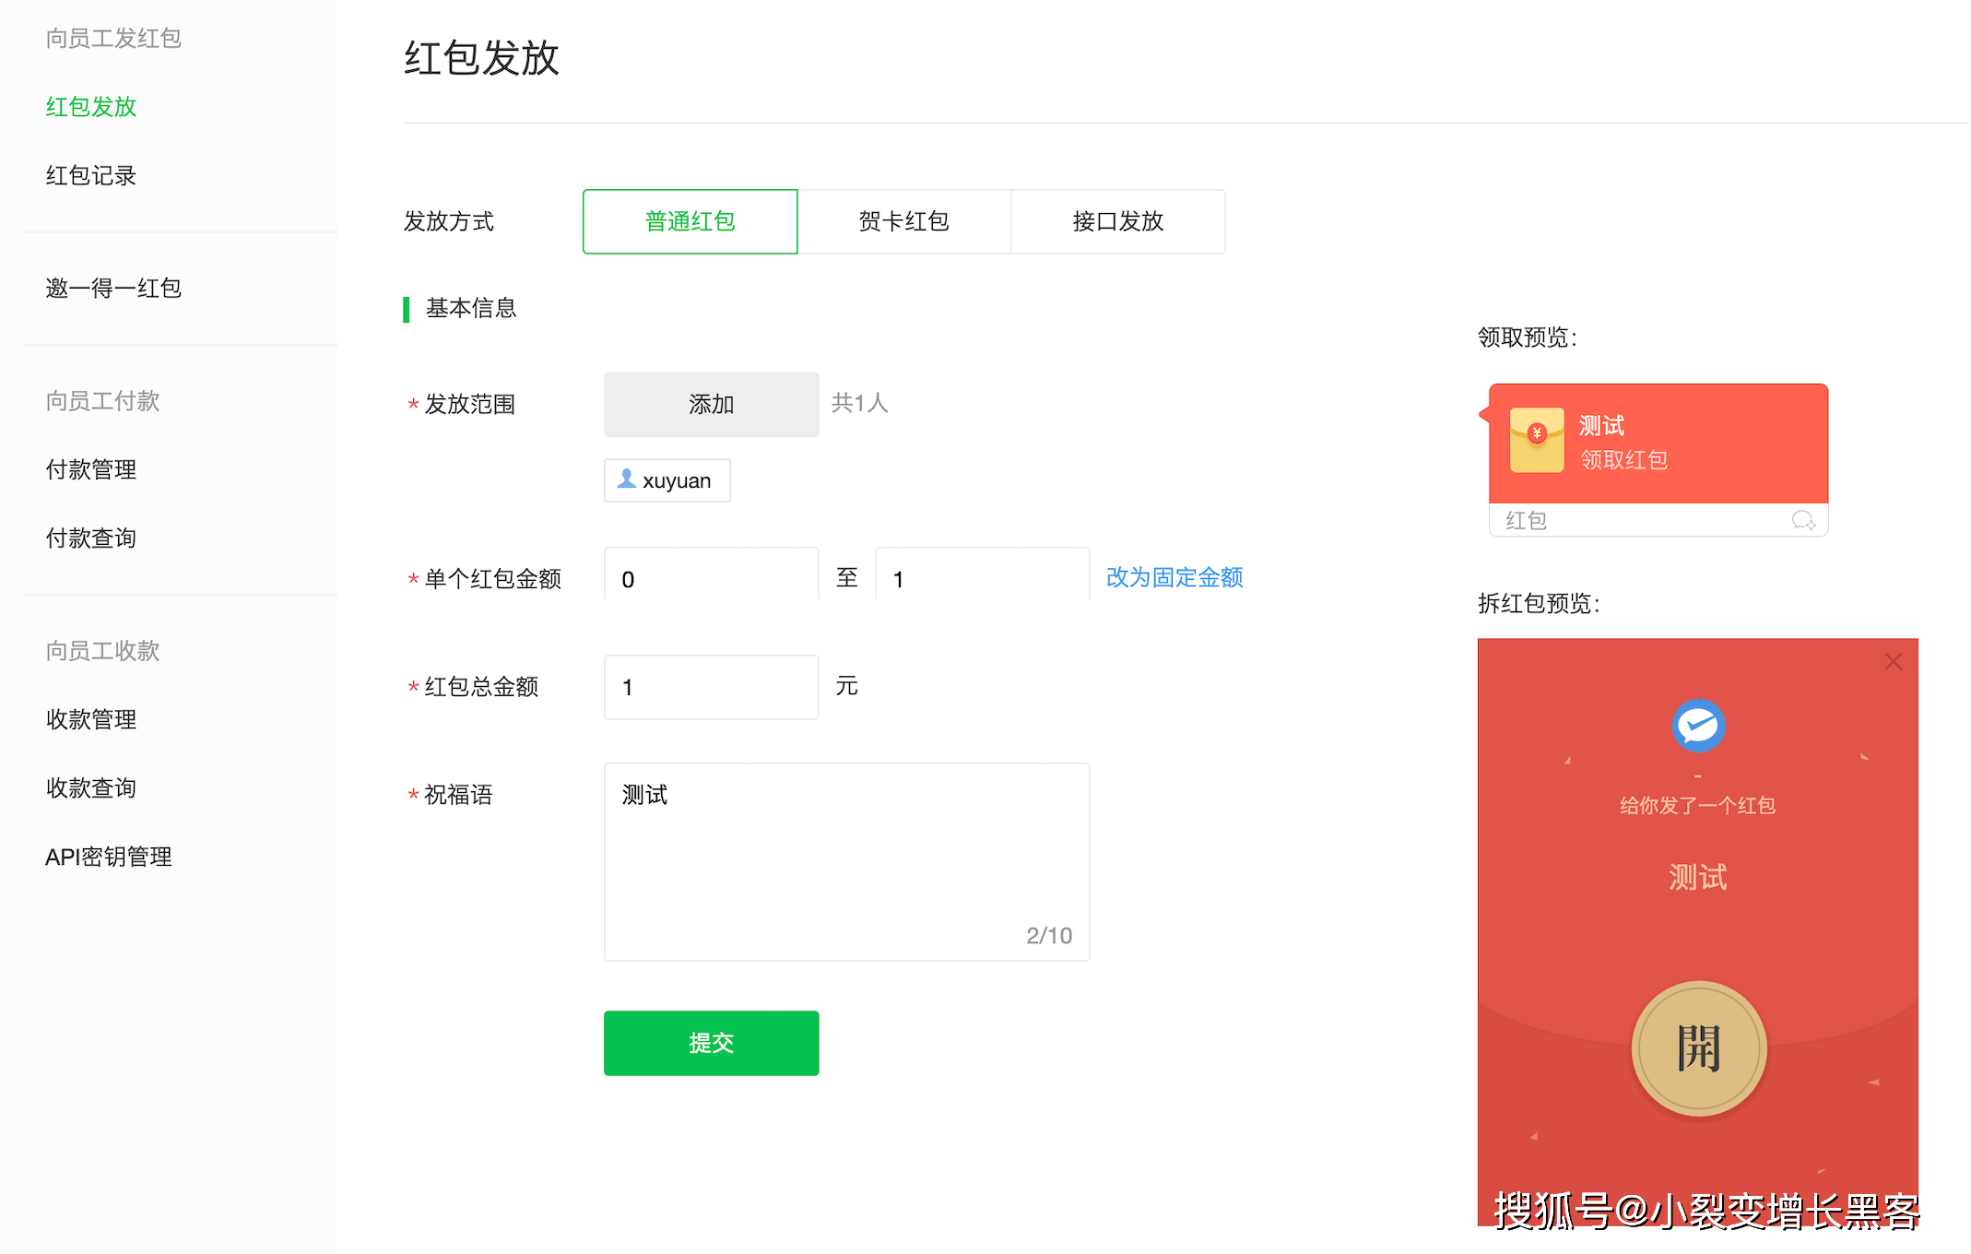
Task: Click 添加 to add recipients
Action: [711, 404]
